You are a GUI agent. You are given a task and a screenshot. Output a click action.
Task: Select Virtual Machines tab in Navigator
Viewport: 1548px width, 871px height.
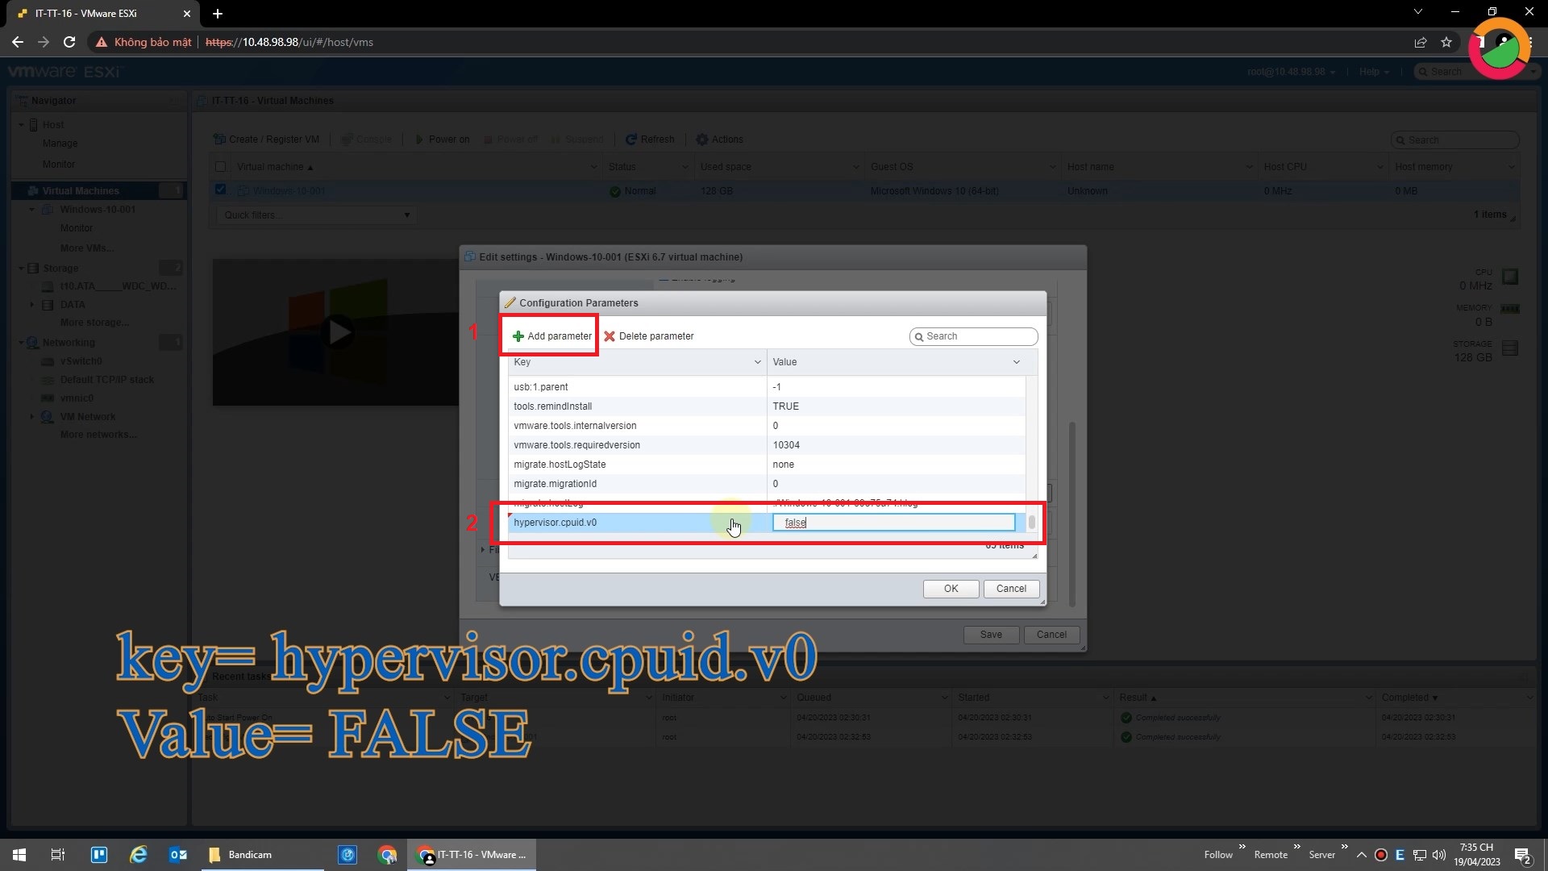[80, 190]
